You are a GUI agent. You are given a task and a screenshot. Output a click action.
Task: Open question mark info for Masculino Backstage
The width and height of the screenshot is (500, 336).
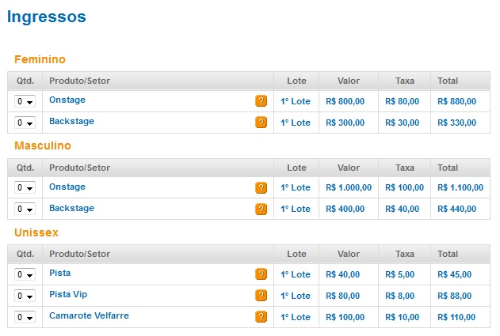[261, 209]
